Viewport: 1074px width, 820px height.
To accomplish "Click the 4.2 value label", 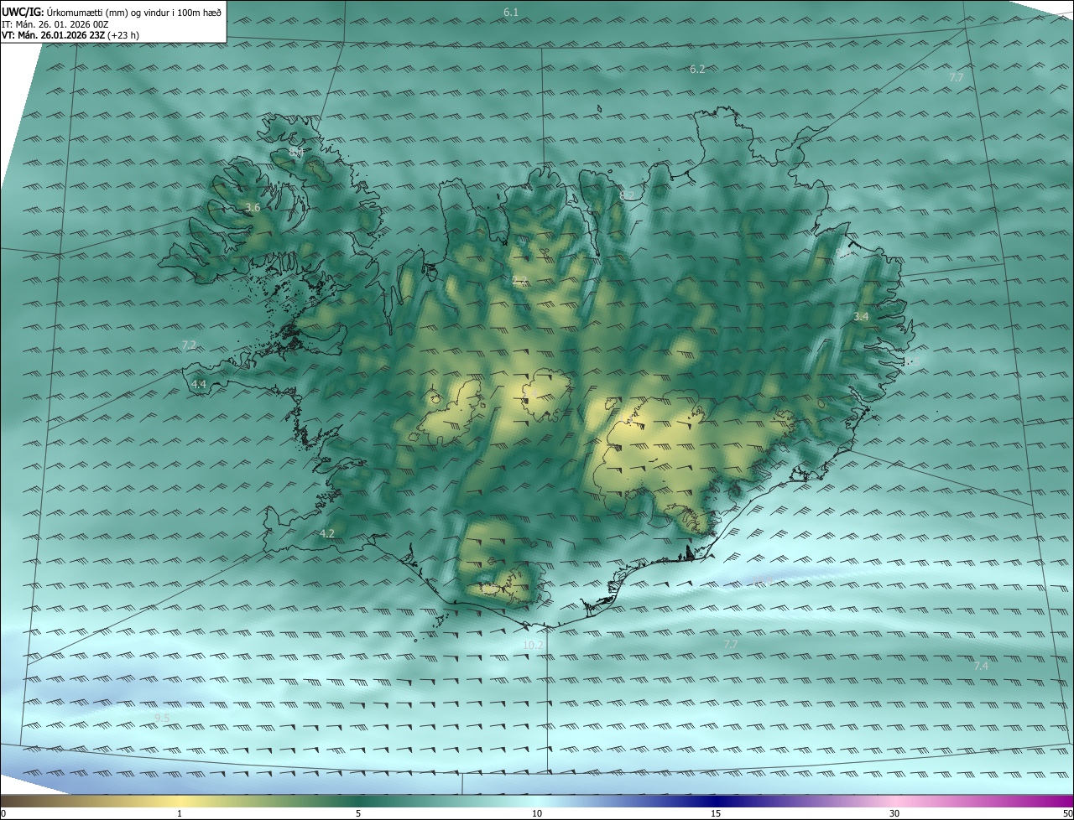I will pos(327,533).
